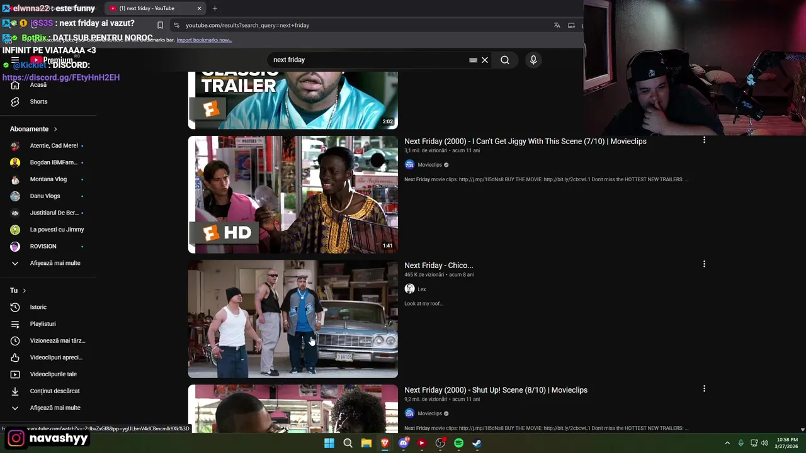806x453 pixels.
Task: Open more options for the Jiggy scene video
Action: (704, 140)
